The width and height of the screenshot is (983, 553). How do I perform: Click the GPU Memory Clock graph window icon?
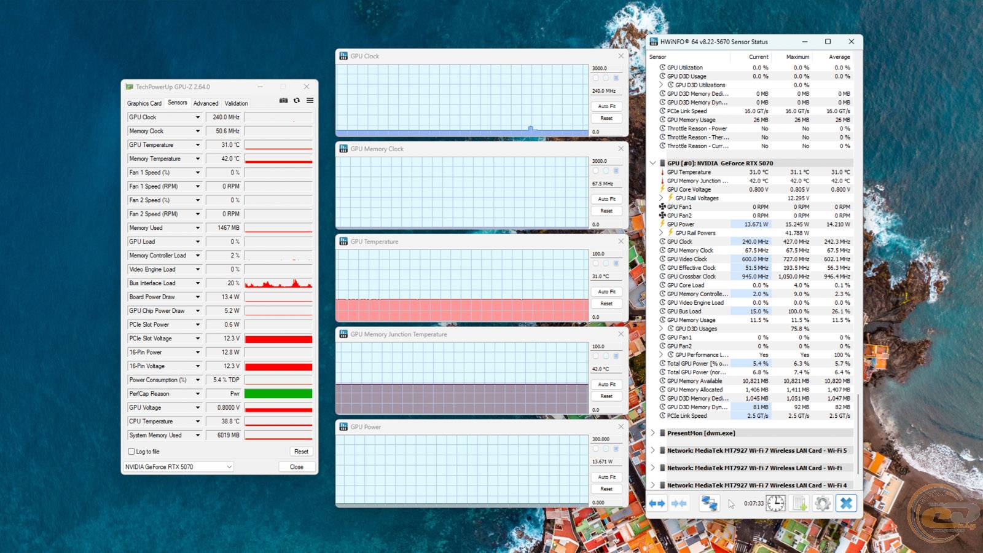coord(343,149)
